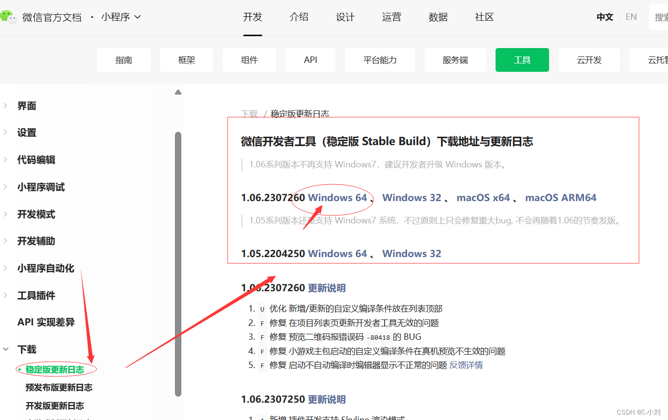
Task: Switch to the 介绍 top tab
Action: click(299, 17)
